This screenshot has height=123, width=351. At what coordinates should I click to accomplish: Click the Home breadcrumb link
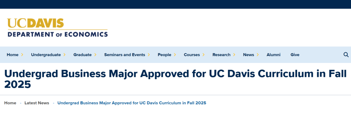(x=10, y=103)
